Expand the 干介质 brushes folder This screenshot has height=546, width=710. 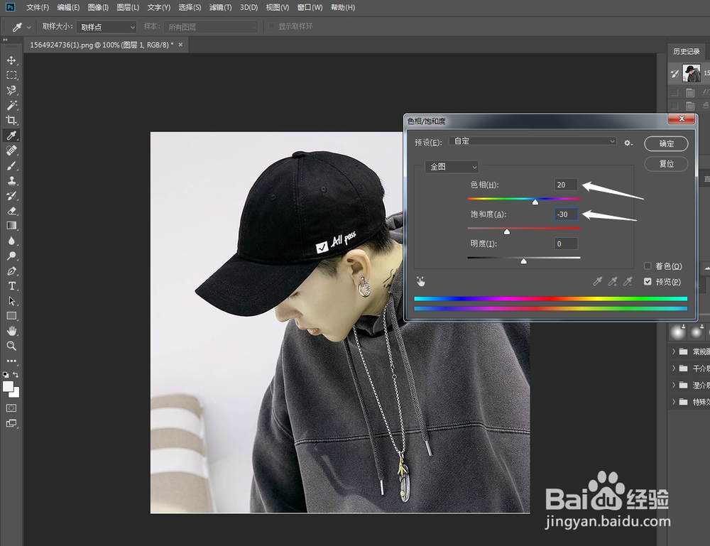[674, 368]
